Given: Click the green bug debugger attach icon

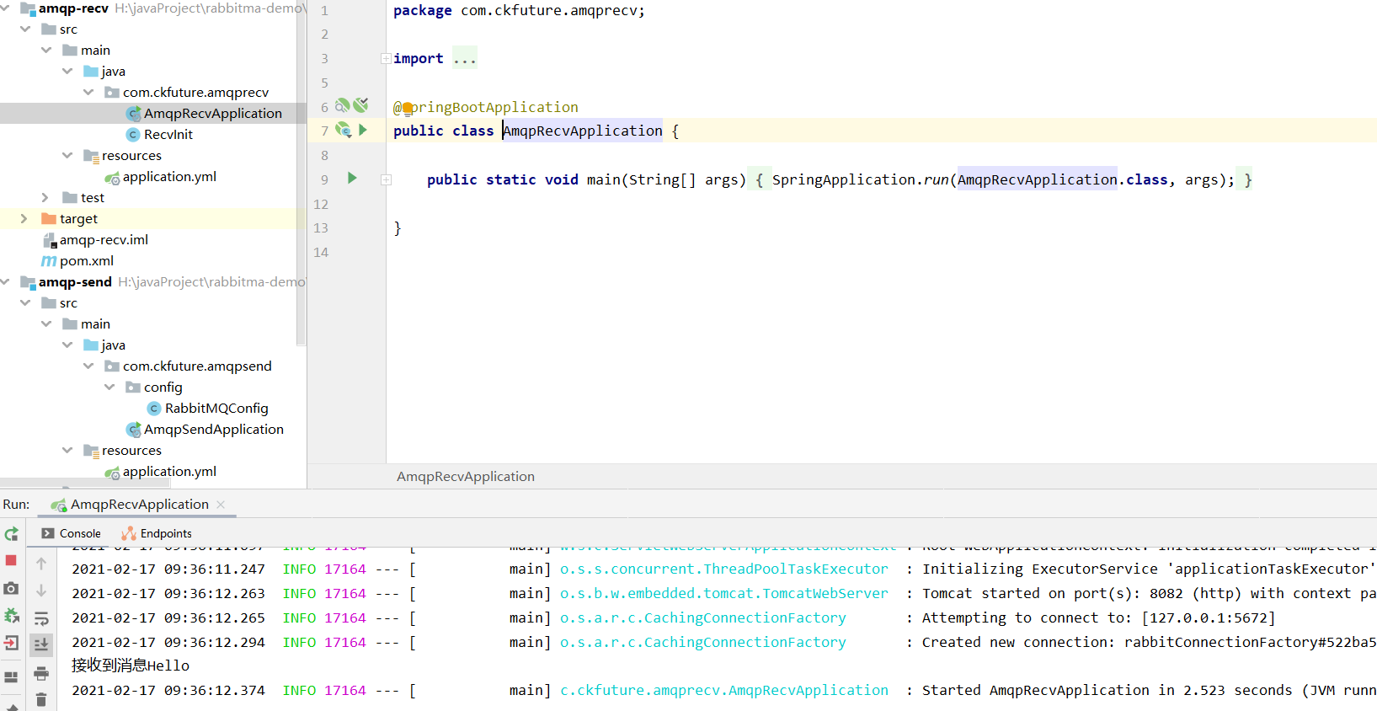Looking at the screenshot, I should [11, 616].
